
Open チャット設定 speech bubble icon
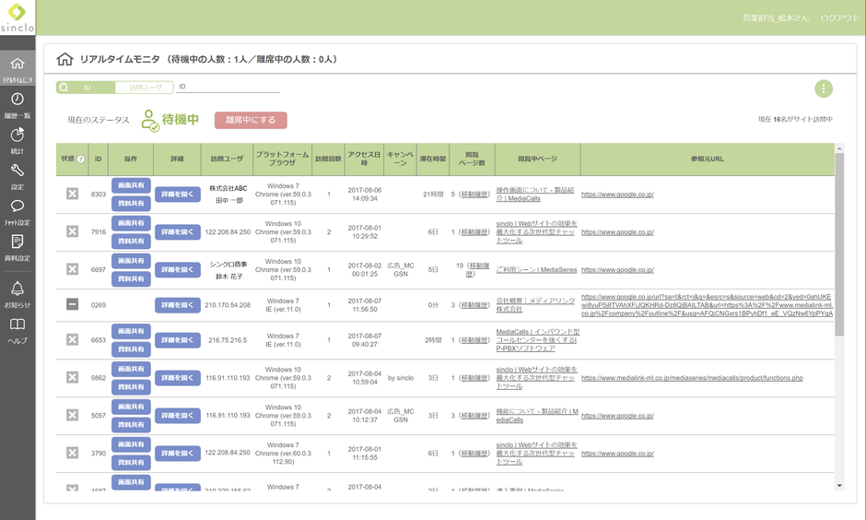pyautogui.click(x=18, y=211)
